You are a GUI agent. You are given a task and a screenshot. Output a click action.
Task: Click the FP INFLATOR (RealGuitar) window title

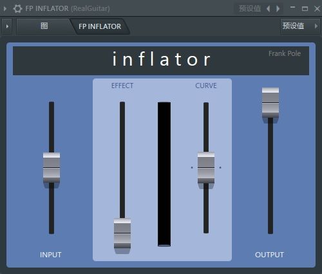(68, 8)
